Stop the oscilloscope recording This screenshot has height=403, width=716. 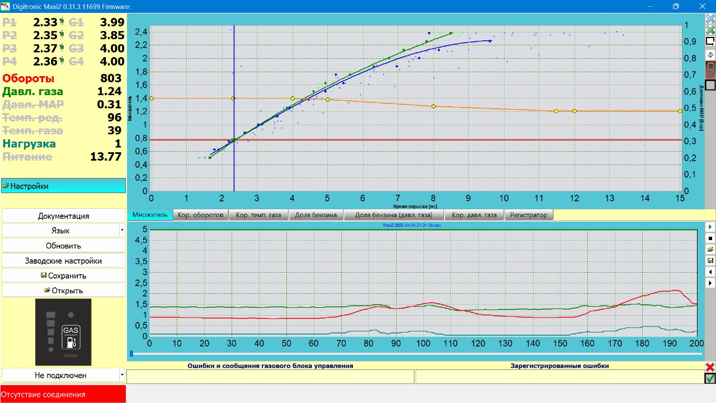710,238
